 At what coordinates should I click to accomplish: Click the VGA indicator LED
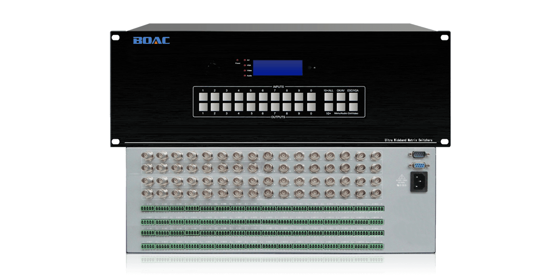[x=245, y=65]
